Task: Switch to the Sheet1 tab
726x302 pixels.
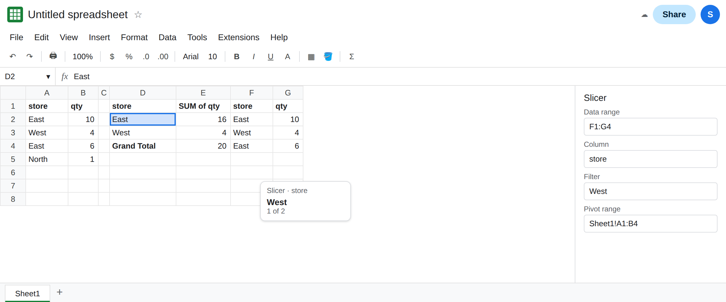Action: point(28,293)
